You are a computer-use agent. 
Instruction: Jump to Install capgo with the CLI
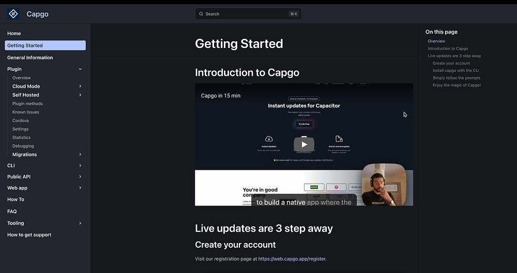455,71
